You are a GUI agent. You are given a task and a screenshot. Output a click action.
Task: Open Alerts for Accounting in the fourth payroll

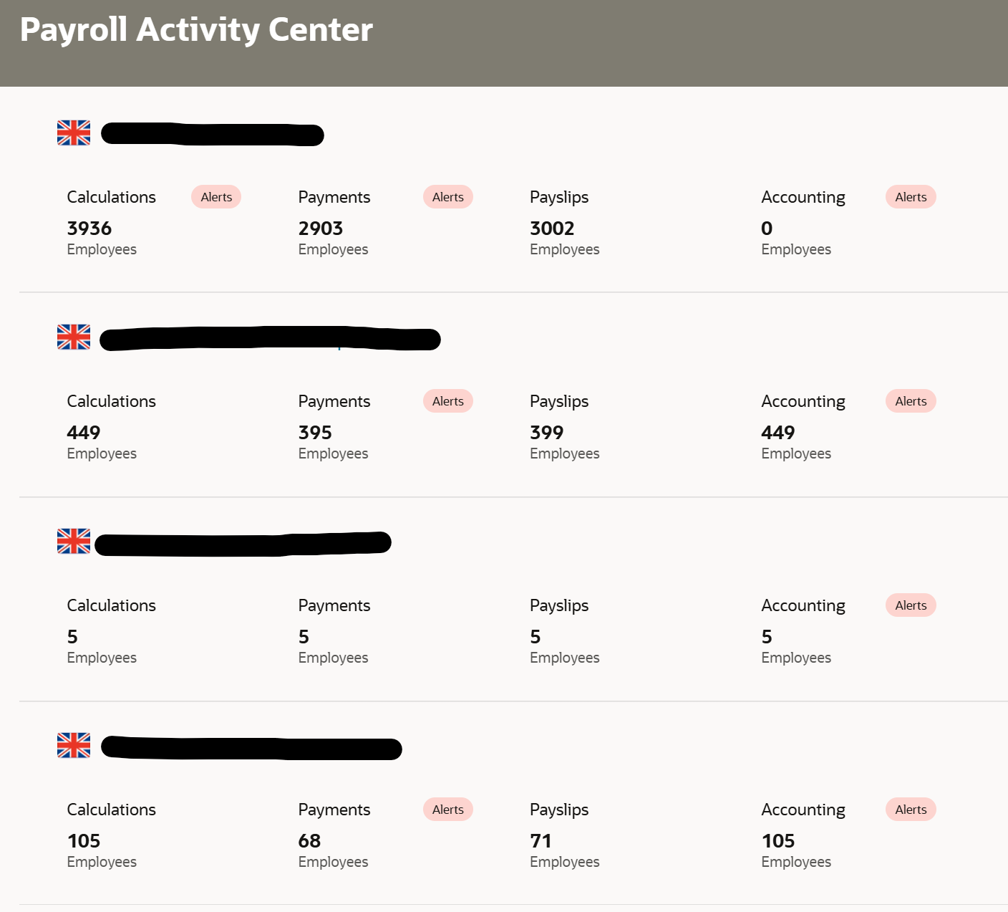910,809
